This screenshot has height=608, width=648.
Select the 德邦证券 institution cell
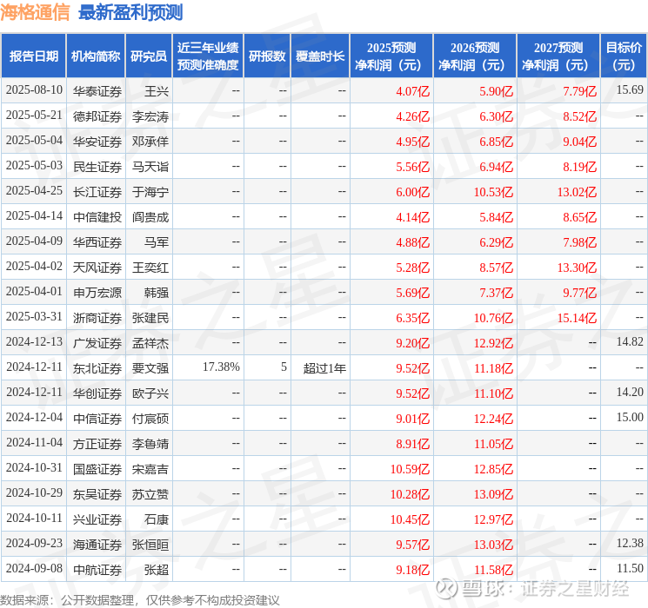97,116
